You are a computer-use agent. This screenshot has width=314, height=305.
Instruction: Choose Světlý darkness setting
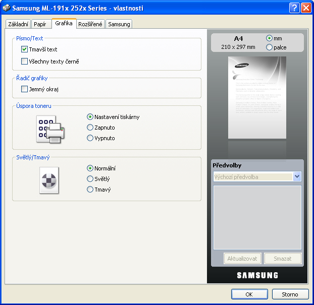pyautogui.click(x=90, y=179)
